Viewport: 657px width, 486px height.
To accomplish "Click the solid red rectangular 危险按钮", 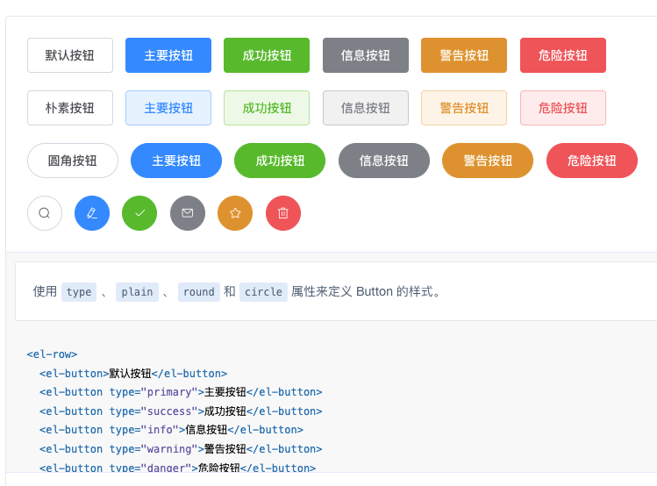I will tap(563, 55).
